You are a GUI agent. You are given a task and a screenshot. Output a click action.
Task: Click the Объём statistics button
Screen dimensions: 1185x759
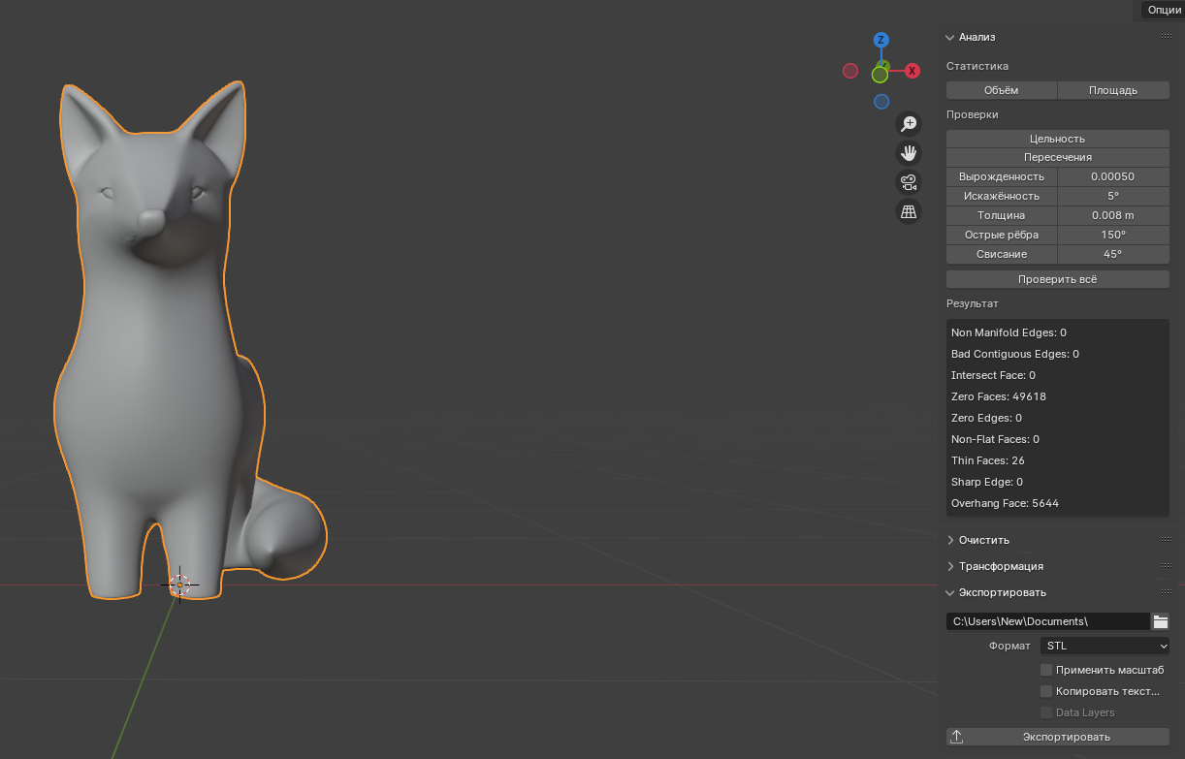click(x=1001, y=90)
